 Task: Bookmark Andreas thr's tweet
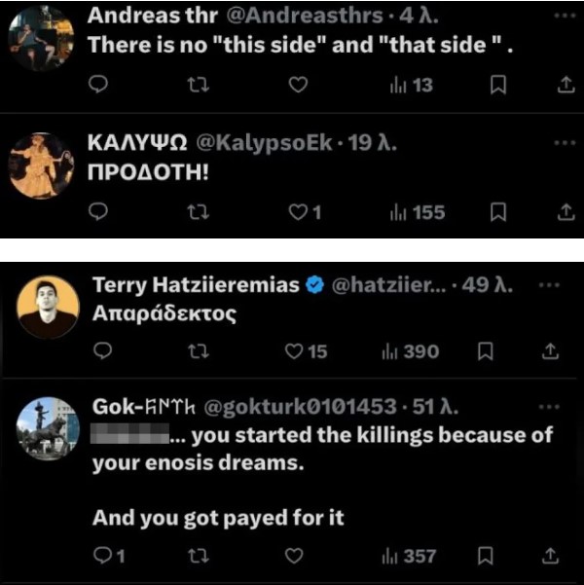[x=497, y=87]
